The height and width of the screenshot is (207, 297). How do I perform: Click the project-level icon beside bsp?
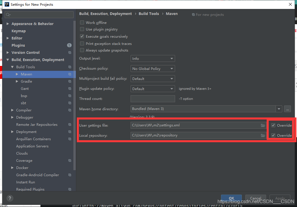70,96
